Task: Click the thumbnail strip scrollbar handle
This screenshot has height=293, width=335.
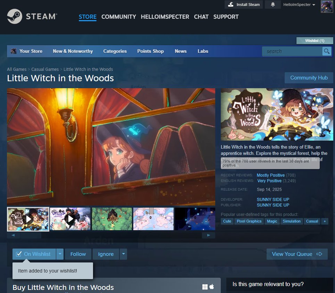Action: point(31,235)
